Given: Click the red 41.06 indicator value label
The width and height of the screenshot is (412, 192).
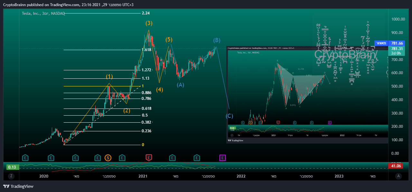Looking at the screenshot, I should coord(396,166).
